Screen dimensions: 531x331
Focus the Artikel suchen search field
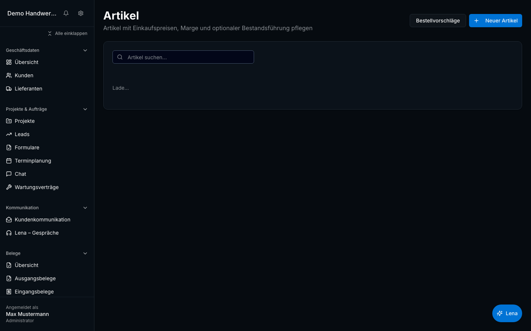(x=183, y=57)
